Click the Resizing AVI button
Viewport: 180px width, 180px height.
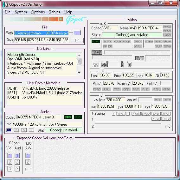click(121, 114)
